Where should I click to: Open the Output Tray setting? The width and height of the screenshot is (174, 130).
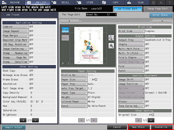pyautogui.click(x=131, y=40)
